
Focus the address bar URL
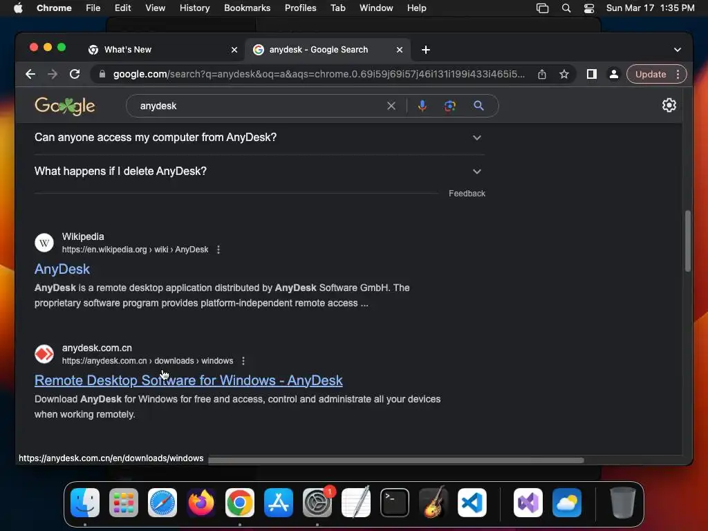[319, 74]
